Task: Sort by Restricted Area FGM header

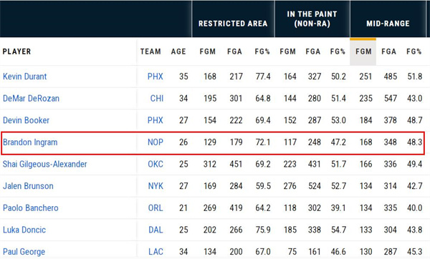Action: (x=208, y=52)
